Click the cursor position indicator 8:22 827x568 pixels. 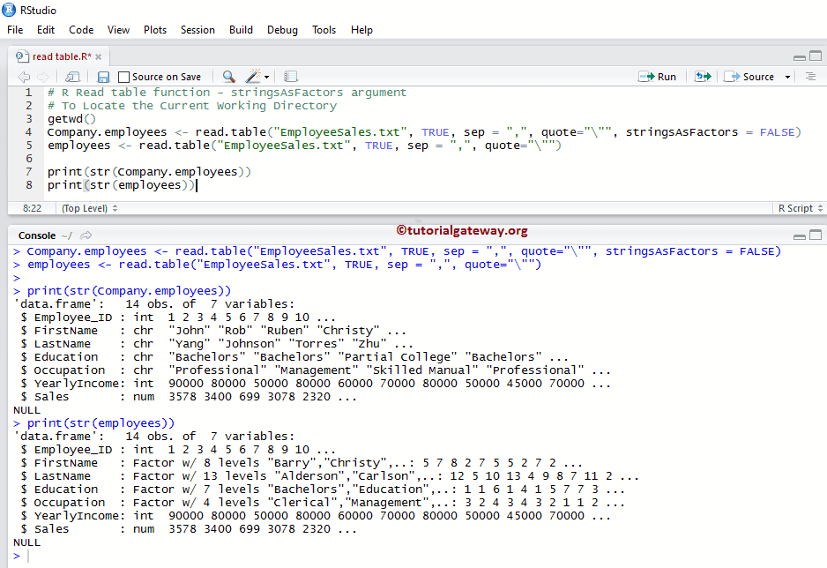[x=32, y=208]
